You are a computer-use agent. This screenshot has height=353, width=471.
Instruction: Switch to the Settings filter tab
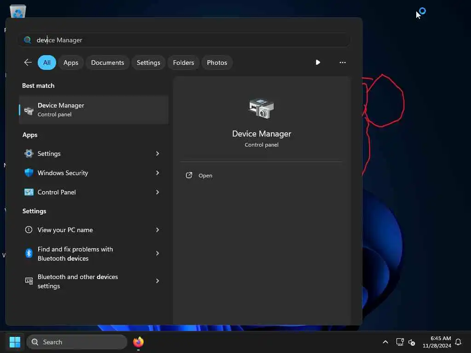[149, 63]
